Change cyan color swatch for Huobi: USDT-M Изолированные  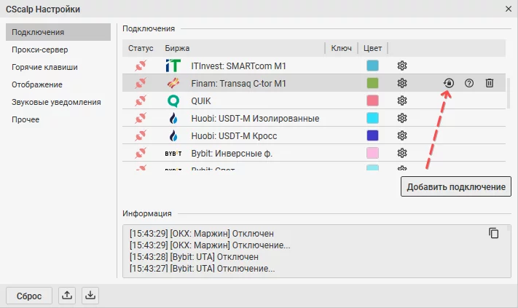coord(372,118)
